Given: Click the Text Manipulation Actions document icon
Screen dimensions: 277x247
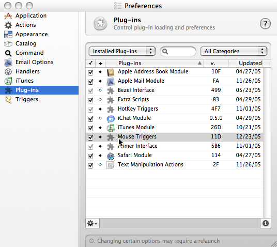Looking at the screenshot, I should click(111, 165).
